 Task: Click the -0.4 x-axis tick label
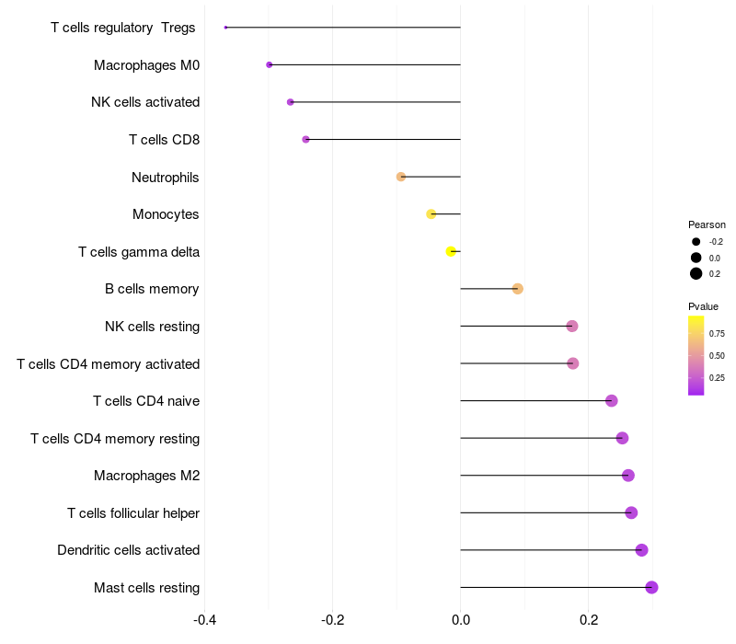204,620
